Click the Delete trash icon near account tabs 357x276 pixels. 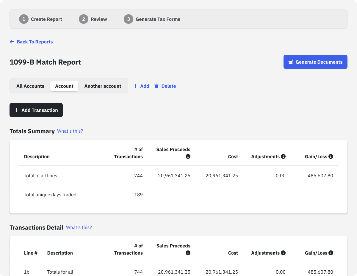[x=157, y=86]
